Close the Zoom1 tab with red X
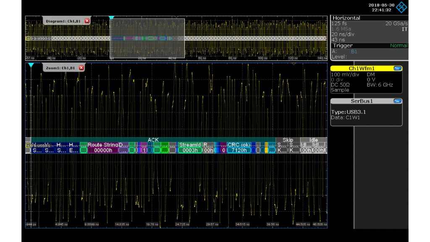This screenshot has height=242, width=430. [81, 68]
